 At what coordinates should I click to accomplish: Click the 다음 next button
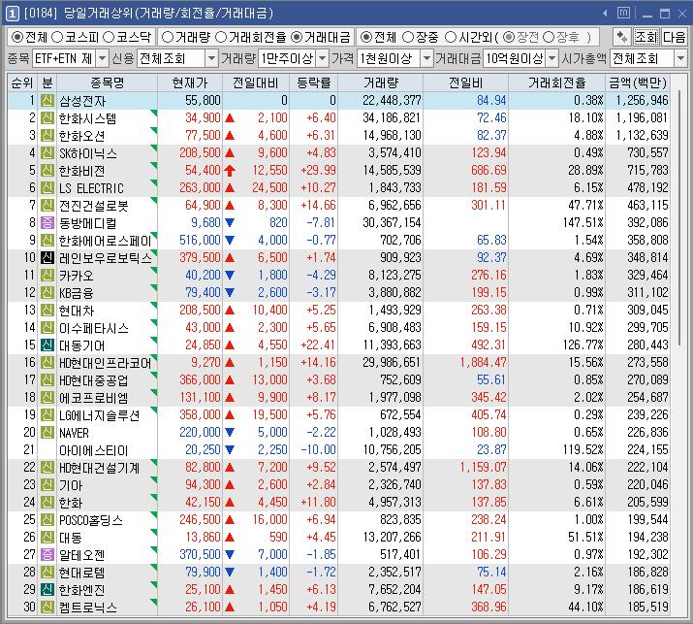tap(674, 37)
